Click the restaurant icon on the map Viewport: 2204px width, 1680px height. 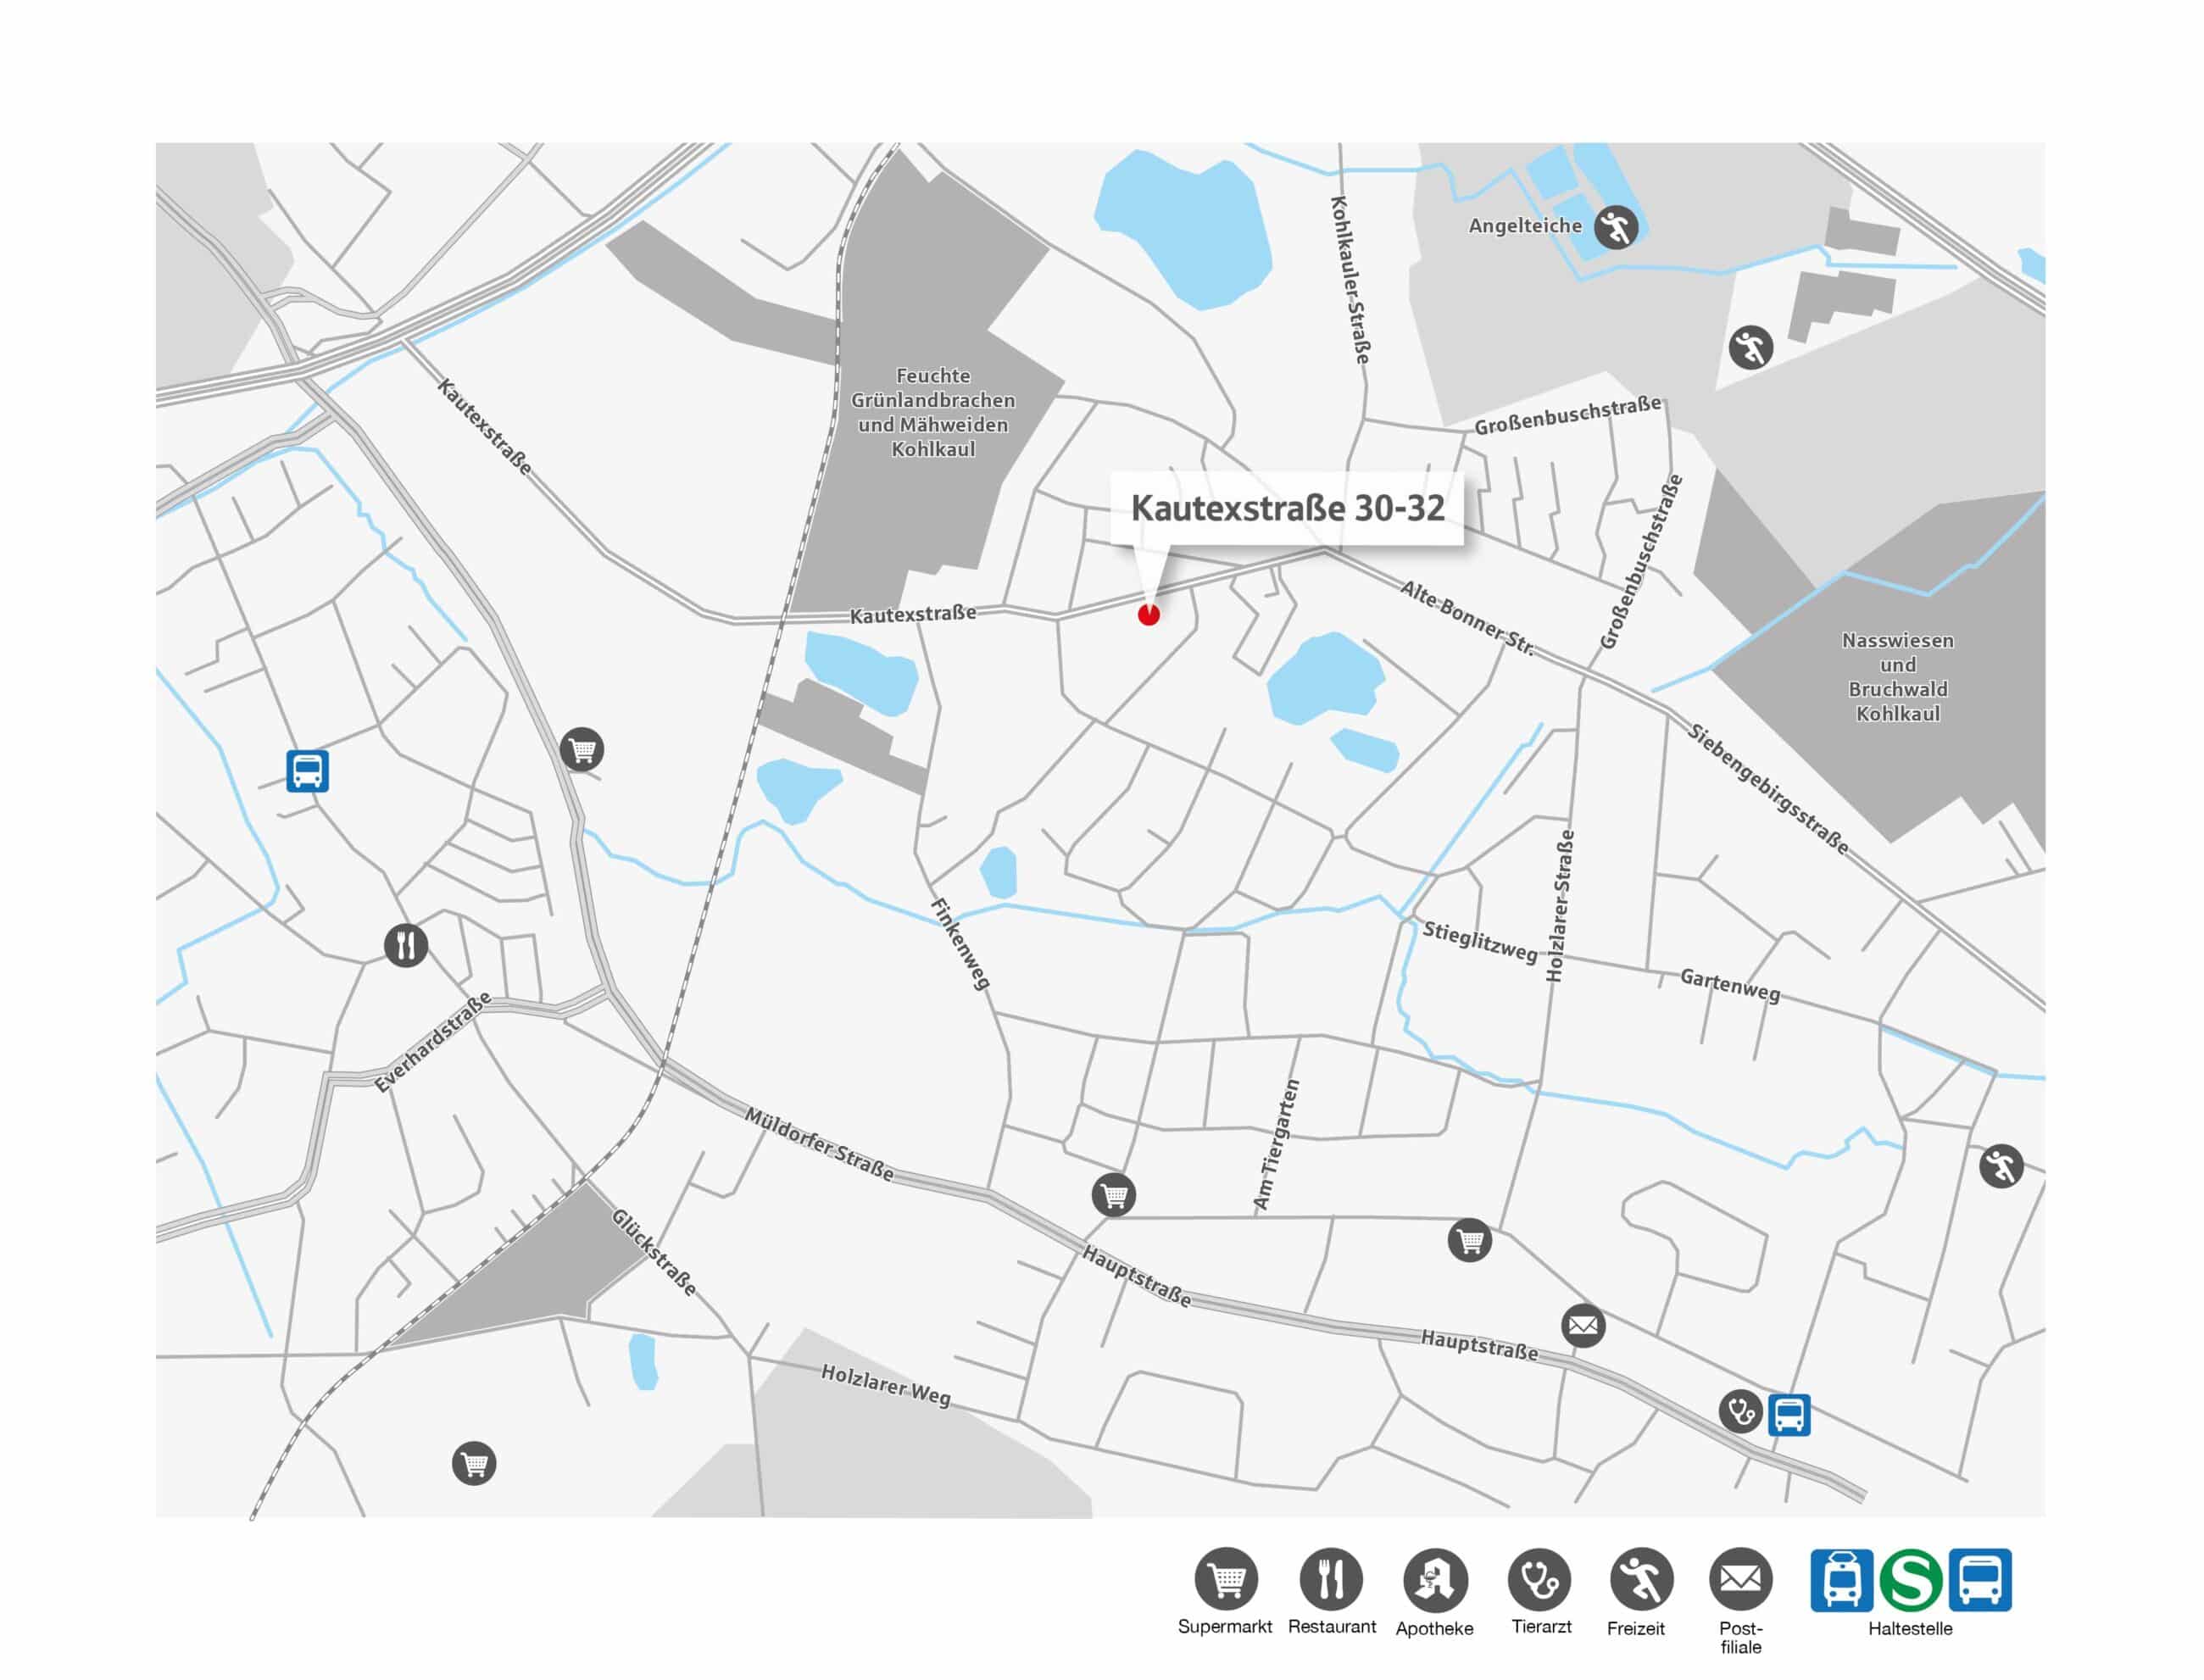406,945
